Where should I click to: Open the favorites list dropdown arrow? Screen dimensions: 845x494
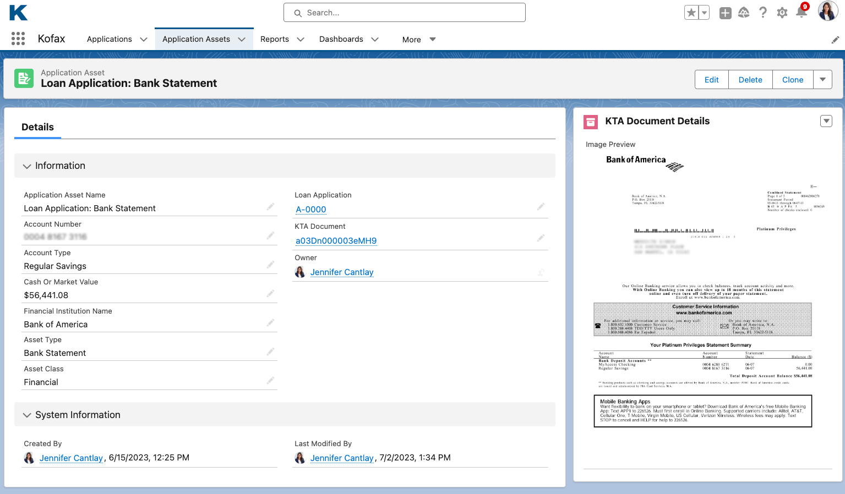[704, 13]
